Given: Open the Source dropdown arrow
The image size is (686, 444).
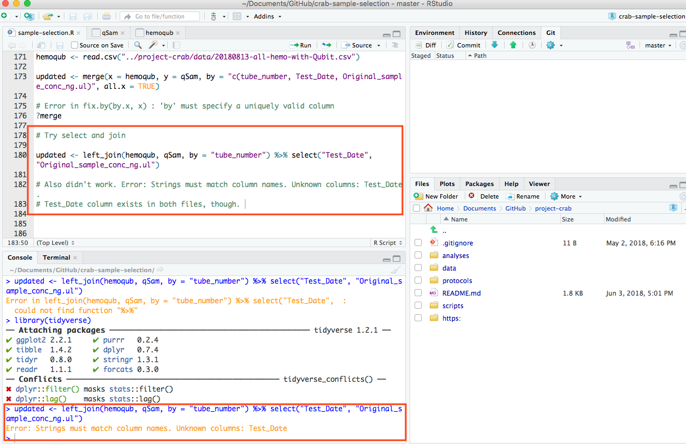Looking at the screenshot, I should pos(378,45).
